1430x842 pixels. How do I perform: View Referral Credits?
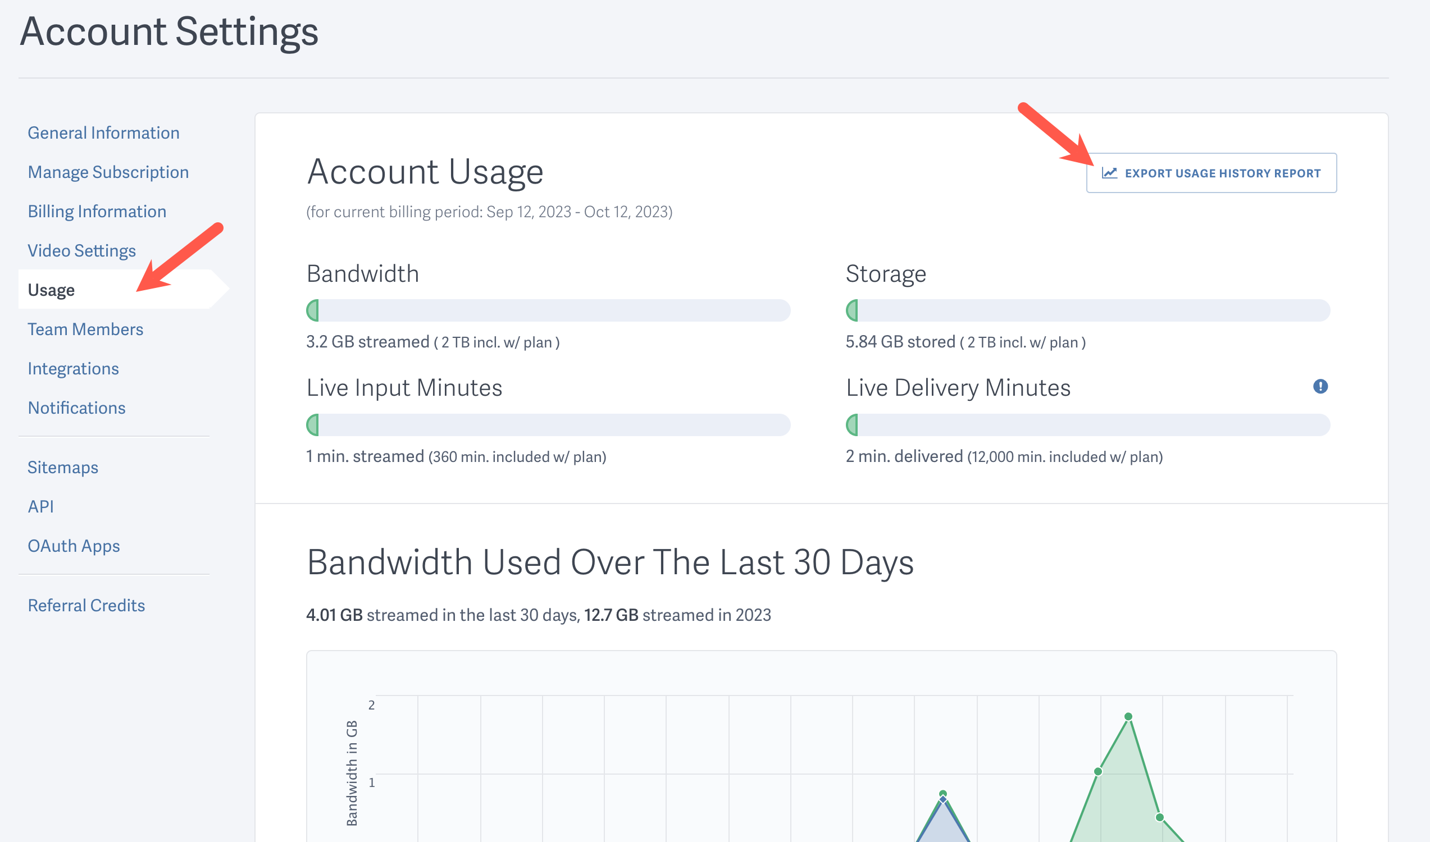86,605
